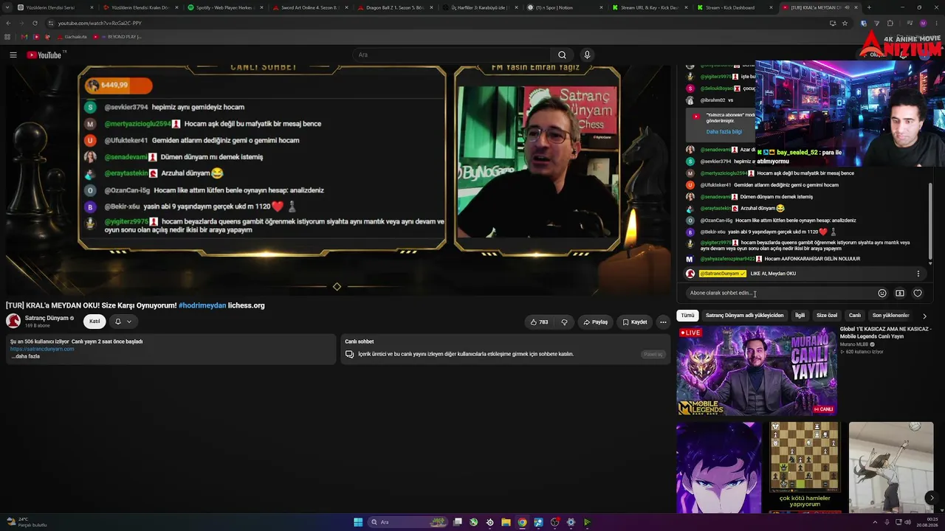Share the video using Paylaş
Screen dimensions: 945x531
(x=595, y=322)
